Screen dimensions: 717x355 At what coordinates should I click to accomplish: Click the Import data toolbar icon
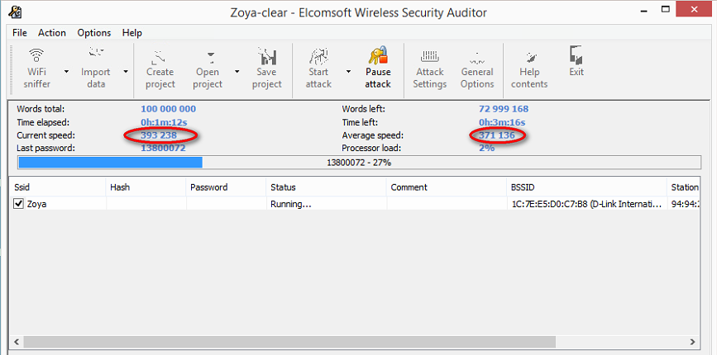pos(95,69)
